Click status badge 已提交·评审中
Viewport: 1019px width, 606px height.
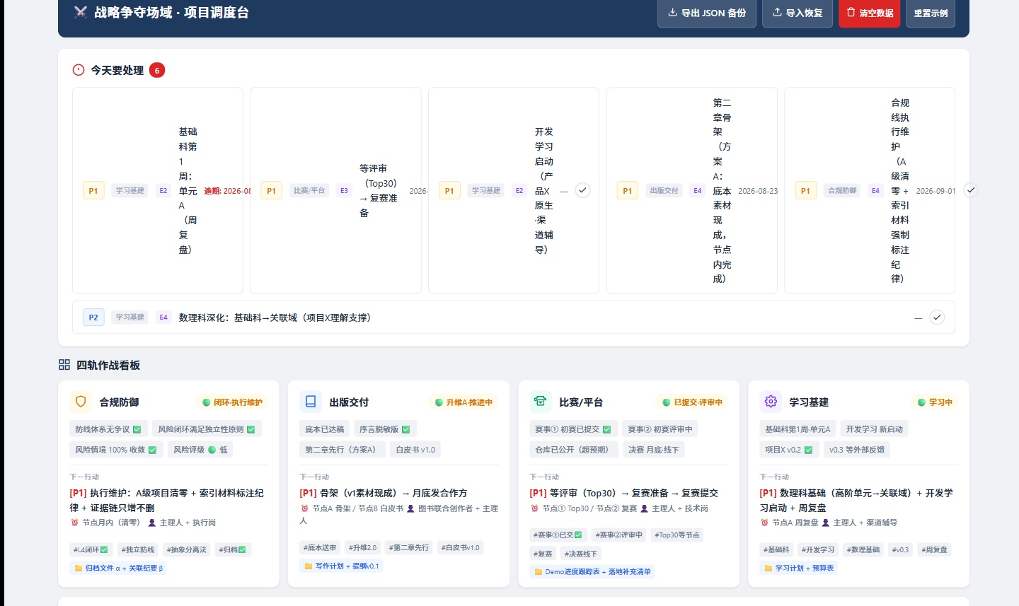click(692, 402)
